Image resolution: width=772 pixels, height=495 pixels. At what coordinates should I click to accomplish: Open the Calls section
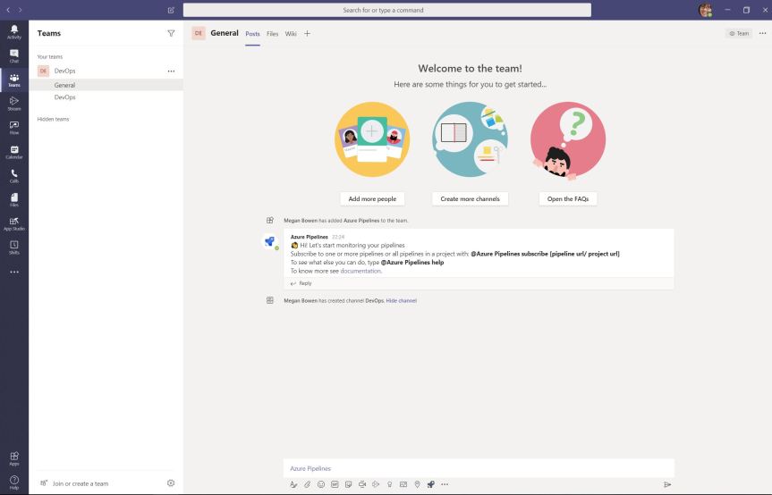tap(13, 175)
